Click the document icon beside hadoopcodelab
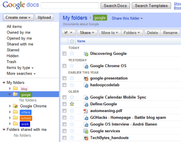This screenshot has height=142, width=181. click(86, 85)
